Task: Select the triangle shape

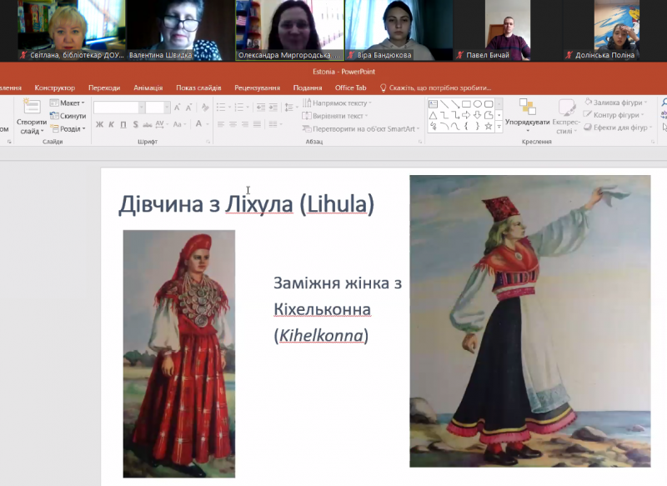Action: [433, 115]
